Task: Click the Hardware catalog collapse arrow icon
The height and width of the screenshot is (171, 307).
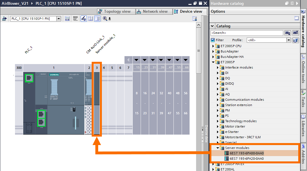Action: [x=297, y=3]
